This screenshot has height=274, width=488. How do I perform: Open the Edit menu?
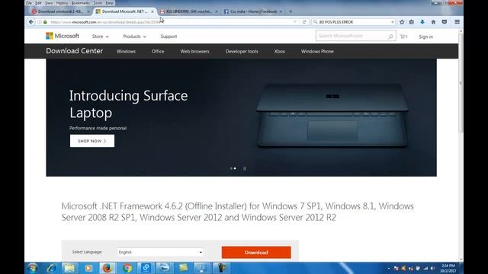pos(38,3)
